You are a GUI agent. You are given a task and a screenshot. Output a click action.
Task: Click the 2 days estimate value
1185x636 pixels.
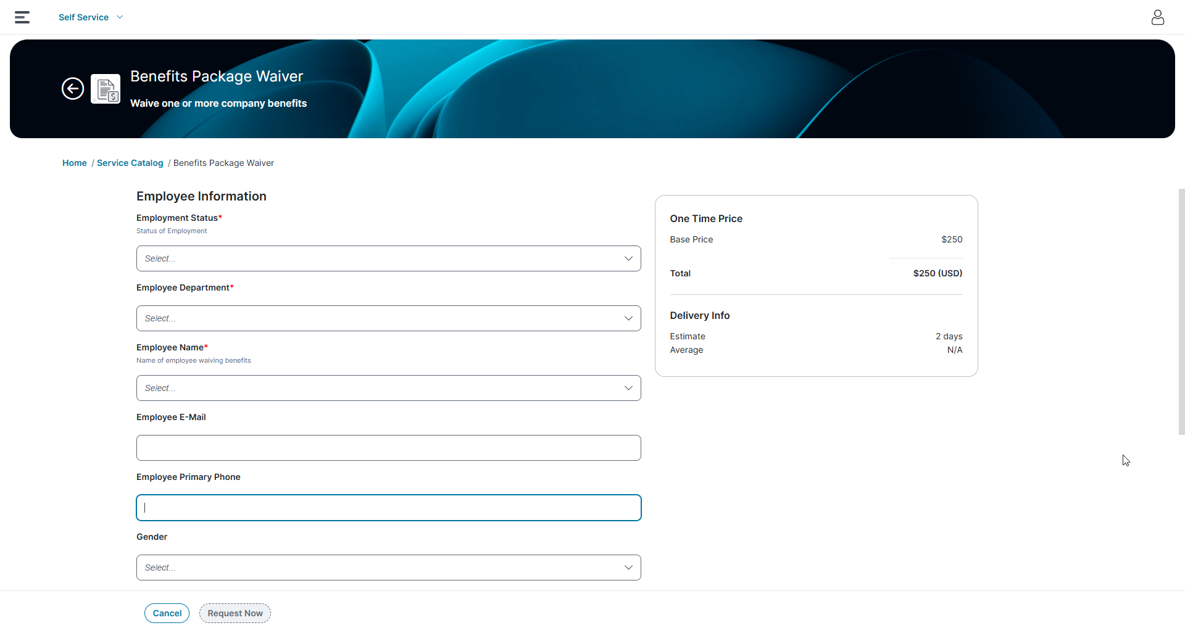tap(949, 336)
